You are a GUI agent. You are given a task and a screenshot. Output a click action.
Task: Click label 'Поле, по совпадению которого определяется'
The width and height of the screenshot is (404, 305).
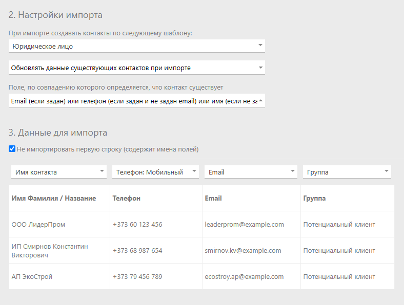click(116, 88)
